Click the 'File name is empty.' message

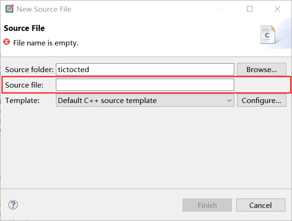(46, 43)
